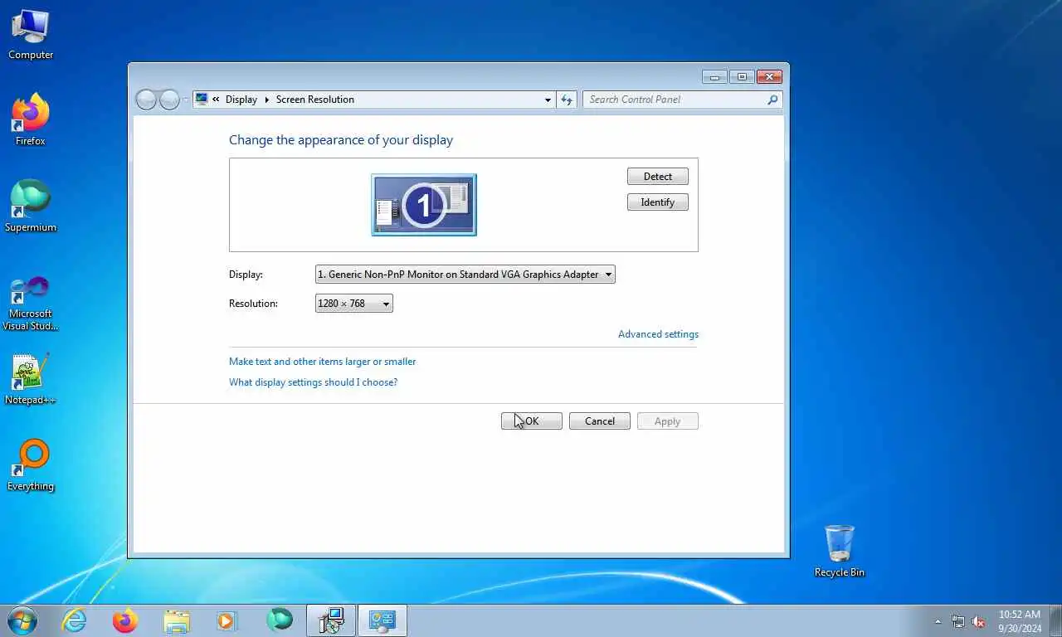The width and height of the screenshot is (1062, 637).
Task: Open Make text and other items larger link
Action: point(323,362)
